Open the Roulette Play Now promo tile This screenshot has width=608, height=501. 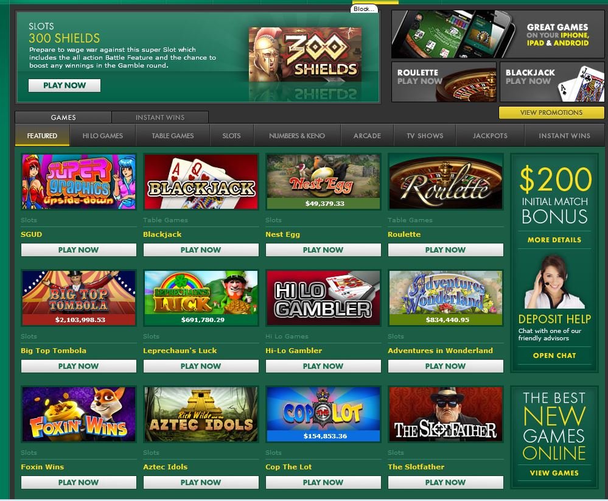point(444,82)
